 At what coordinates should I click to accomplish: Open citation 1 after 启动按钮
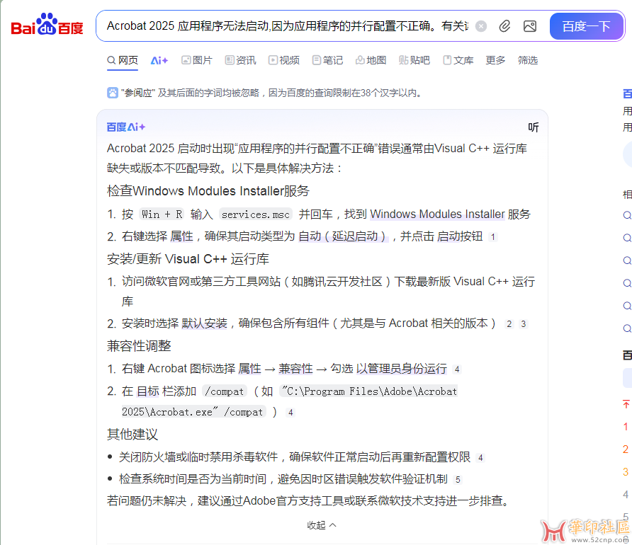pyautogui.click(x=493, y=237)
